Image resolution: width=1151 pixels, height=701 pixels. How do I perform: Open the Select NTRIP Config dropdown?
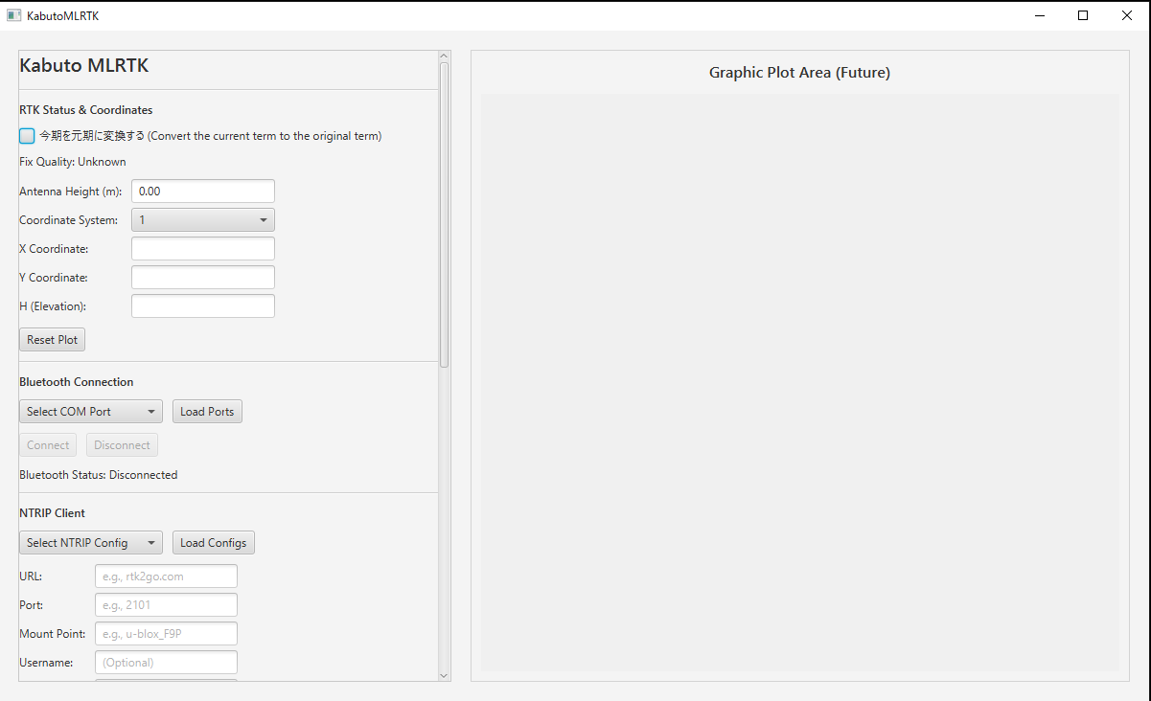(x=91, y=543)
